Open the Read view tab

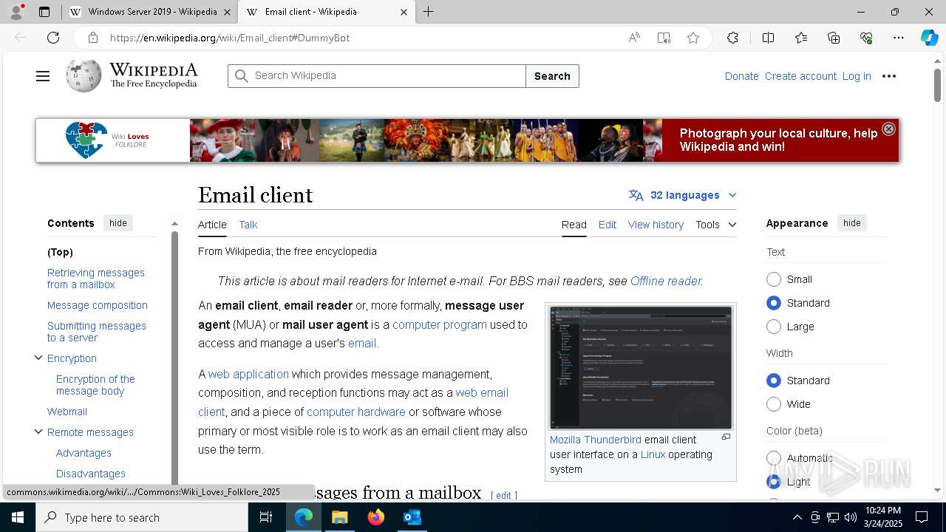point(574,225)
